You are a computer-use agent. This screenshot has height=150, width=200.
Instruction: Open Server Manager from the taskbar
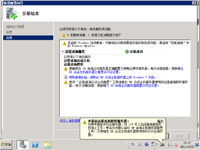pos(23,145)
